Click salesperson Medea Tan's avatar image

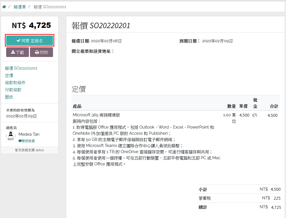tap(11, 136)
